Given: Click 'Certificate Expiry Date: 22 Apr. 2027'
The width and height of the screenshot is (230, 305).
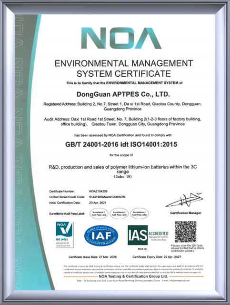Looking at the screenshot, I should point(157,257).
